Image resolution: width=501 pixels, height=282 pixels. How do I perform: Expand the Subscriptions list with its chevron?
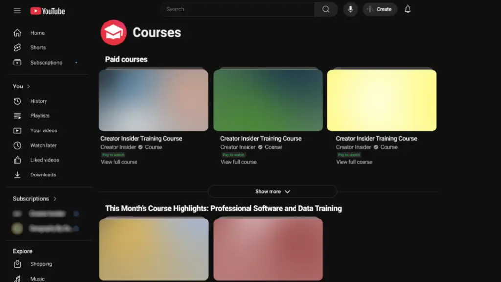tap(54, 199)
